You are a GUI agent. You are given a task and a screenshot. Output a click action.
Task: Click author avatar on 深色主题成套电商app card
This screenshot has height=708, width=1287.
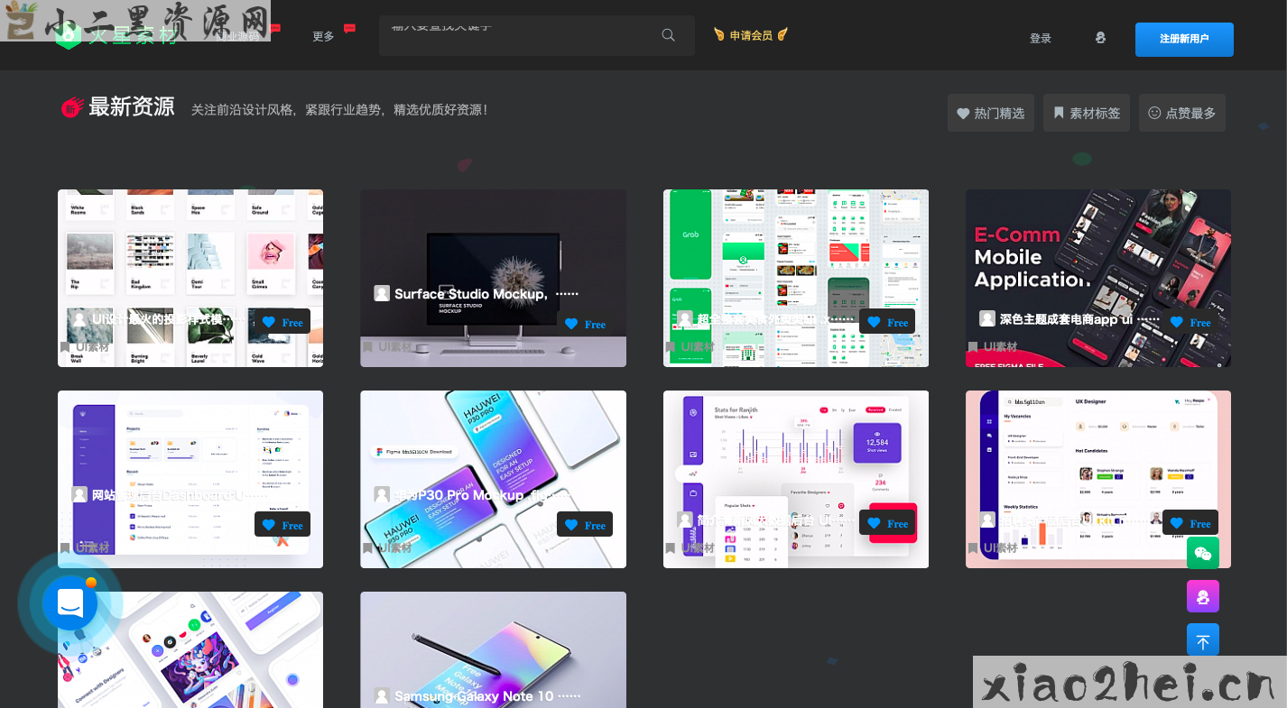[x=987, y=318]
